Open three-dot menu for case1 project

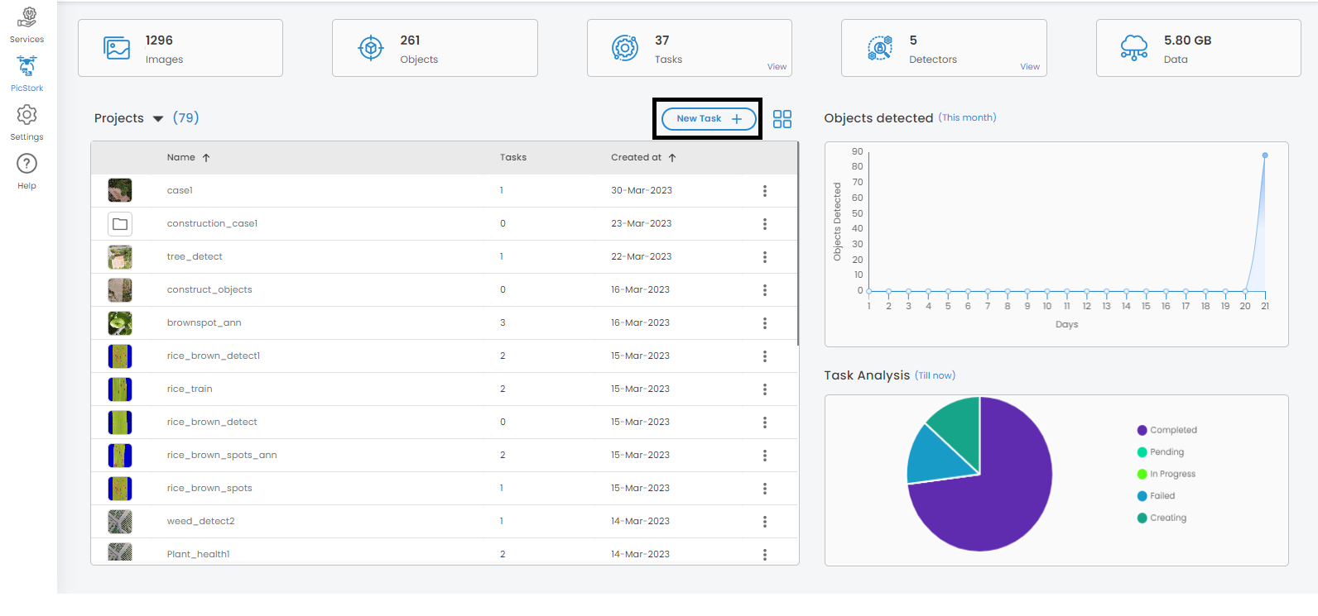pyautogui.click(x=764, y=191)
